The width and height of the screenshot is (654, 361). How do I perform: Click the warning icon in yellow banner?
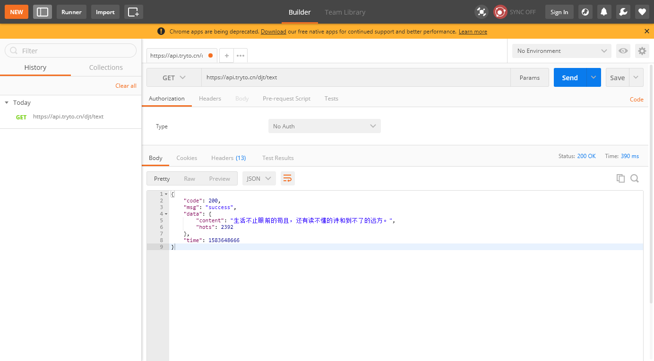pos(161,31)
